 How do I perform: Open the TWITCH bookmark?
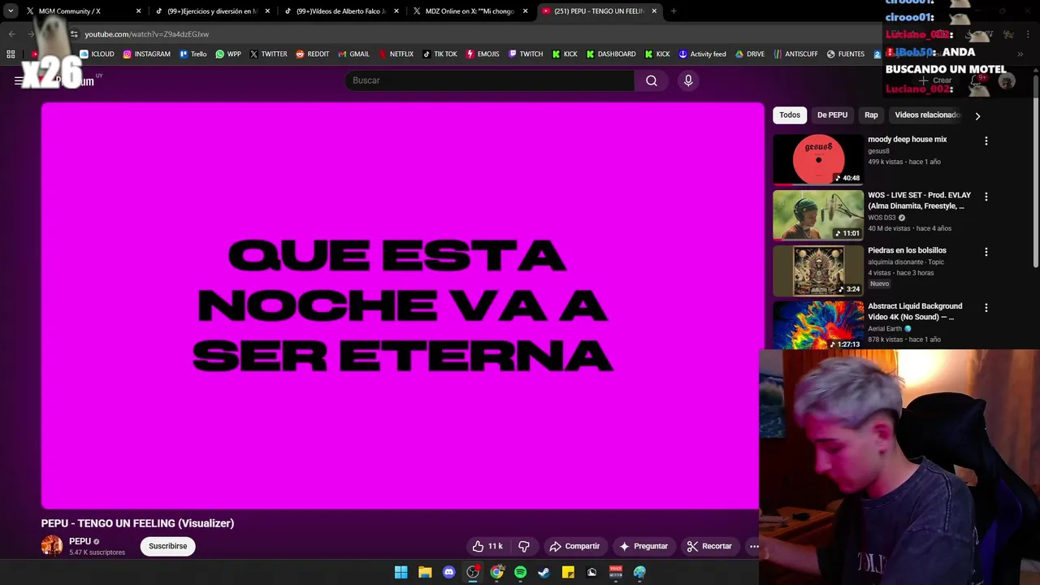[x=526, y=54]
